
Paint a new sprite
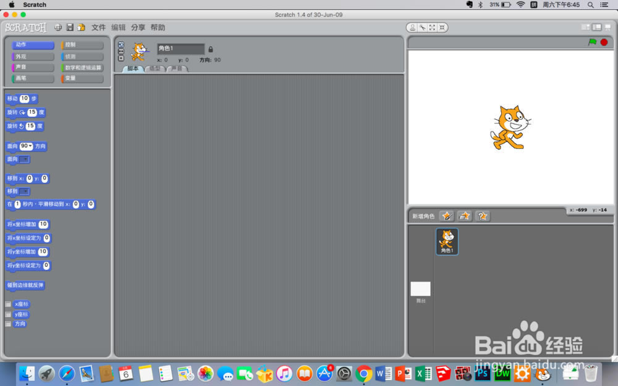click(447, 216)
